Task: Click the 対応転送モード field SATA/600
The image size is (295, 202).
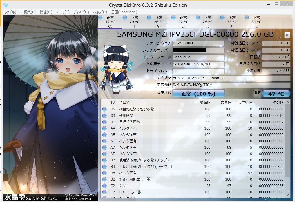Action: tap(198, 64)
